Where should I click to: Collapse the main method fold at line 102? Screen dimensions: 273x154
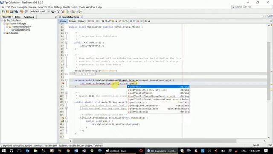point(67,102)
